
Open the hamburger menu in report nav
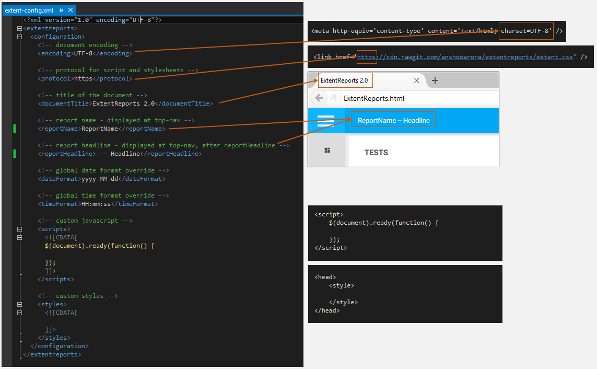click(x=326, y=121)
